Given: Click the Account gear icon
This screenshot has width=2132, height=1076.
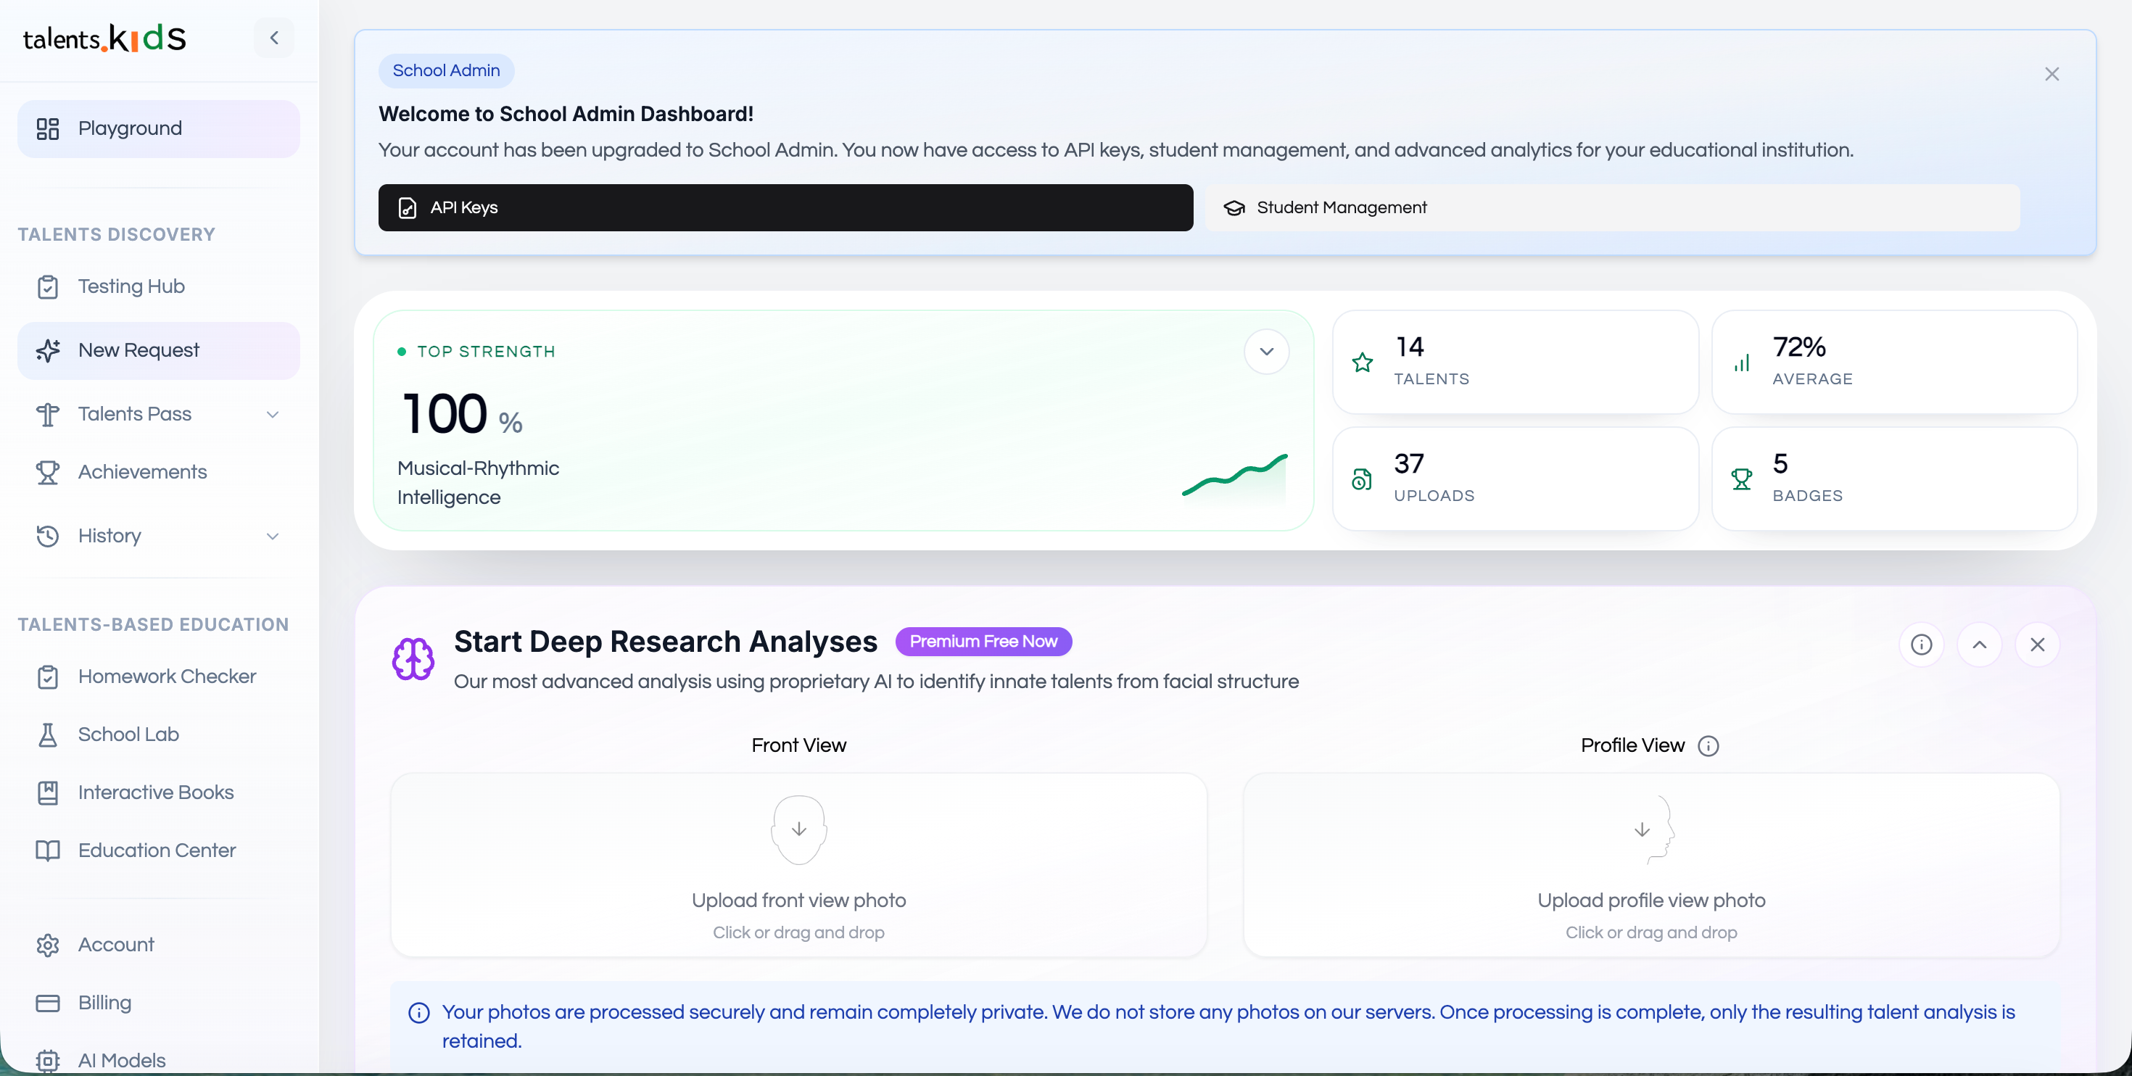Looking at the screenshot, I should 48,944.
